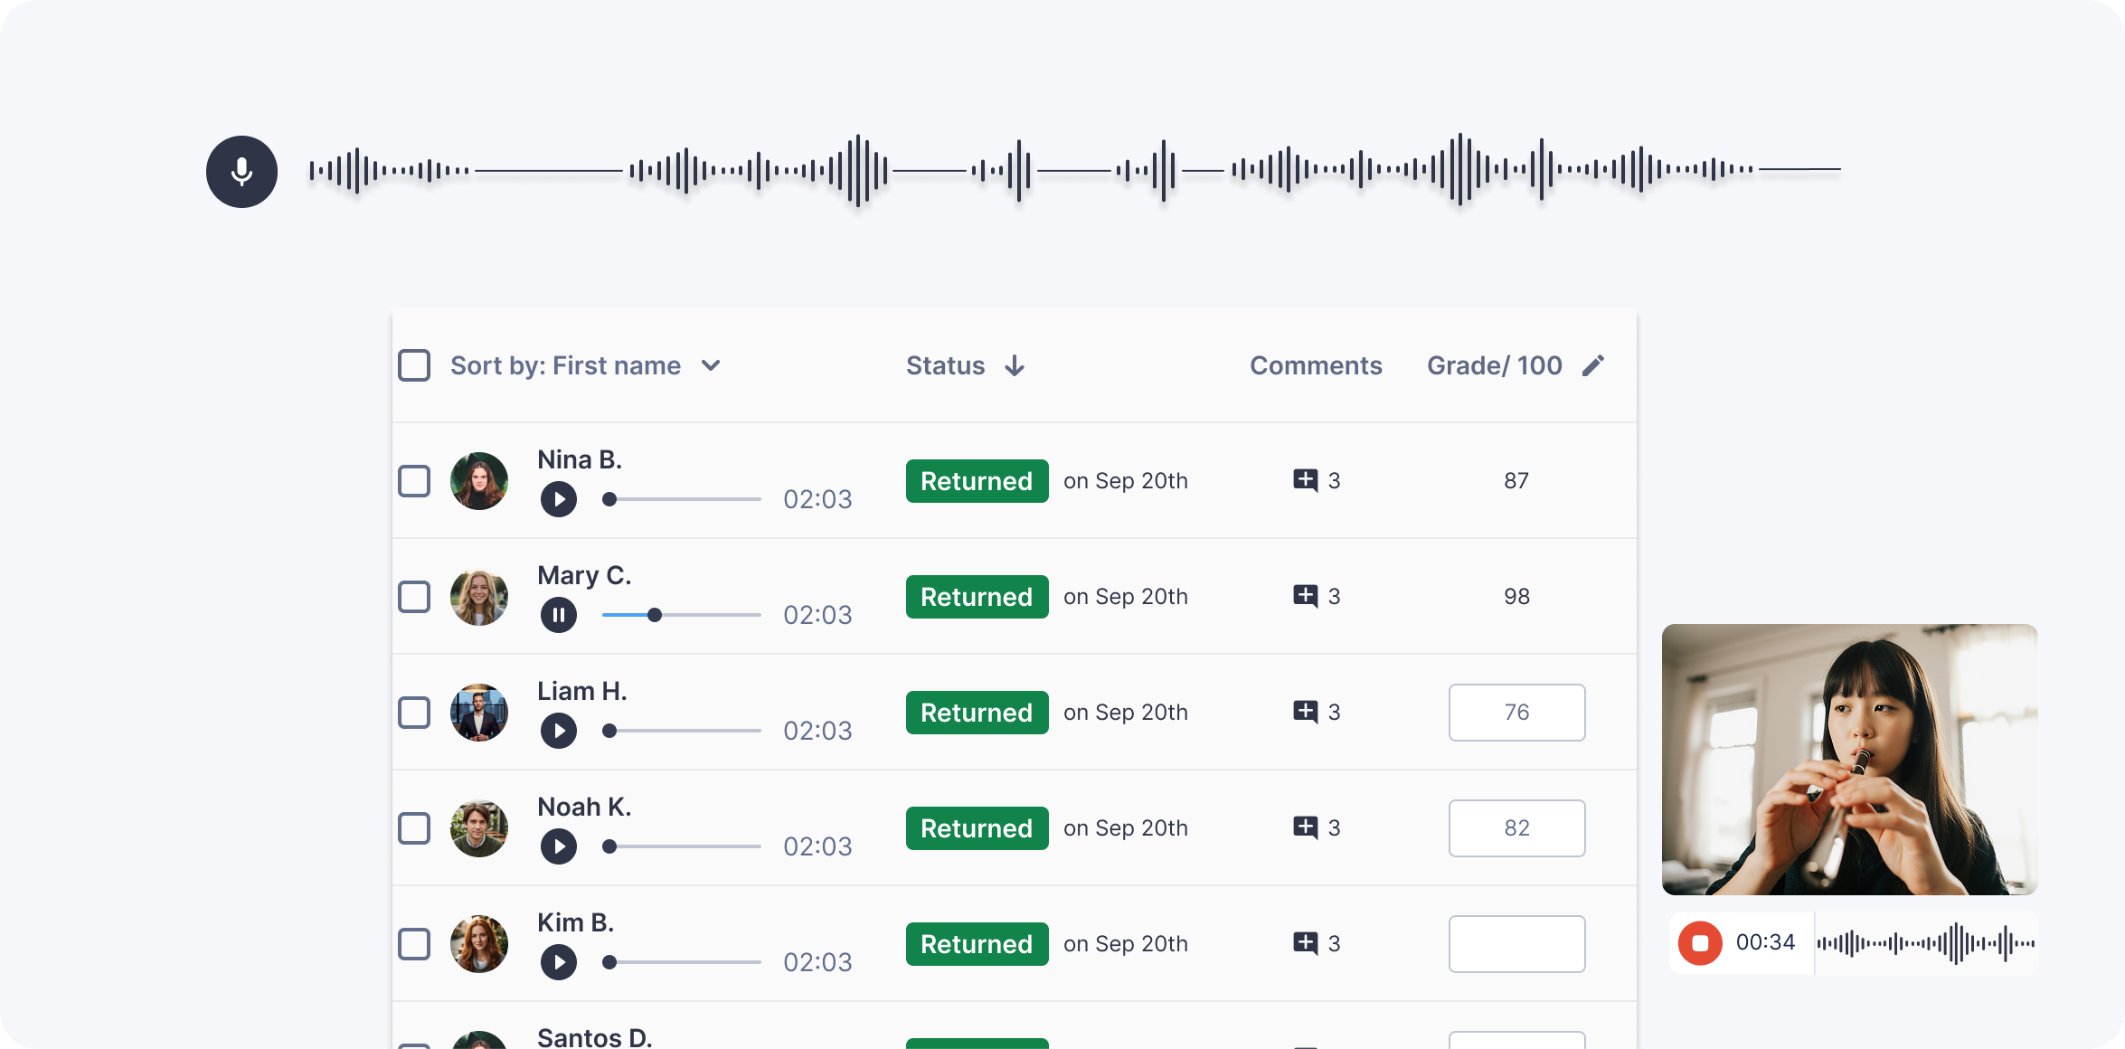Click the empty grade field for Kim B.
This screenshot has width=2125, height=1049.
1516,944
